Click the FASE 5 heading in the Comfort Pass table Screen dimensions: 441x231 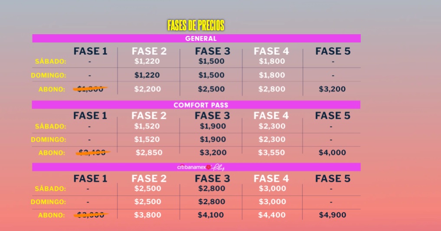(x=333, y=115)
